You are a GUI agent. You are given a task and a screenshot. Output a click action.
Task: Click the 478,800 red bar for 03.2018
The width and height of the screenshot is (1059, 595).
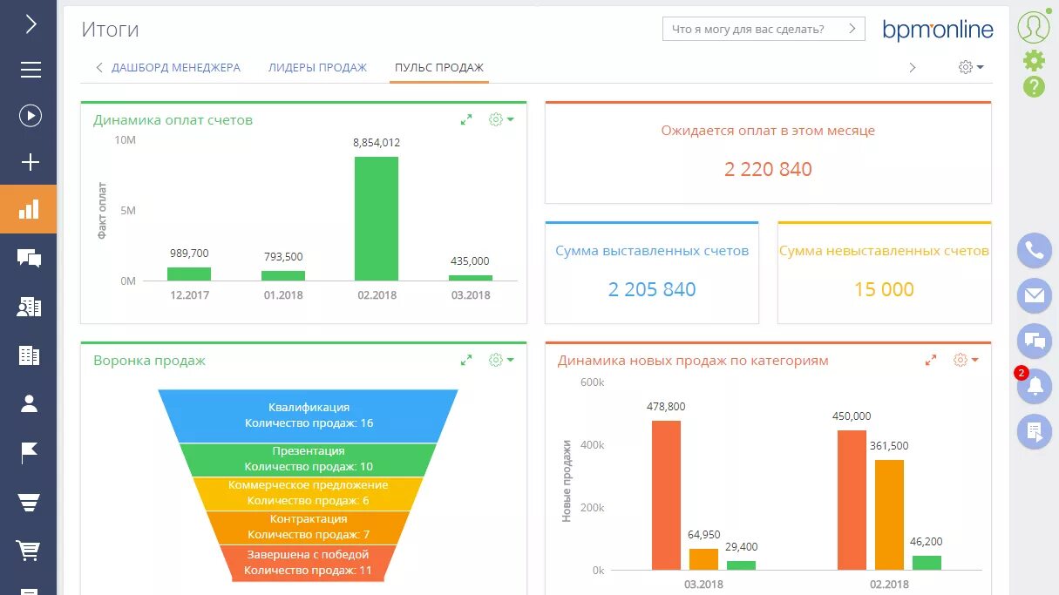666,495
